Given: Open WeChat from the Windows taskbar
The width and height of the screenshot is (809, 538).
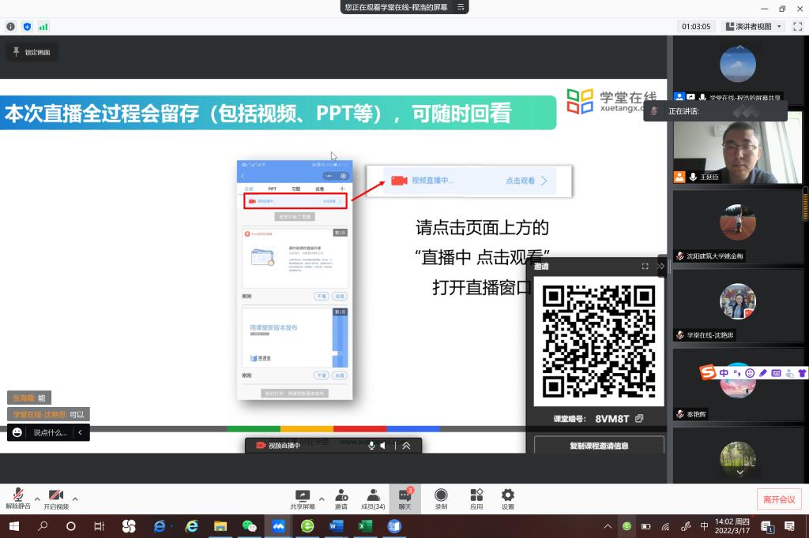Looking at the screenshot, I should pyautogui.click(x=250, y=526).
